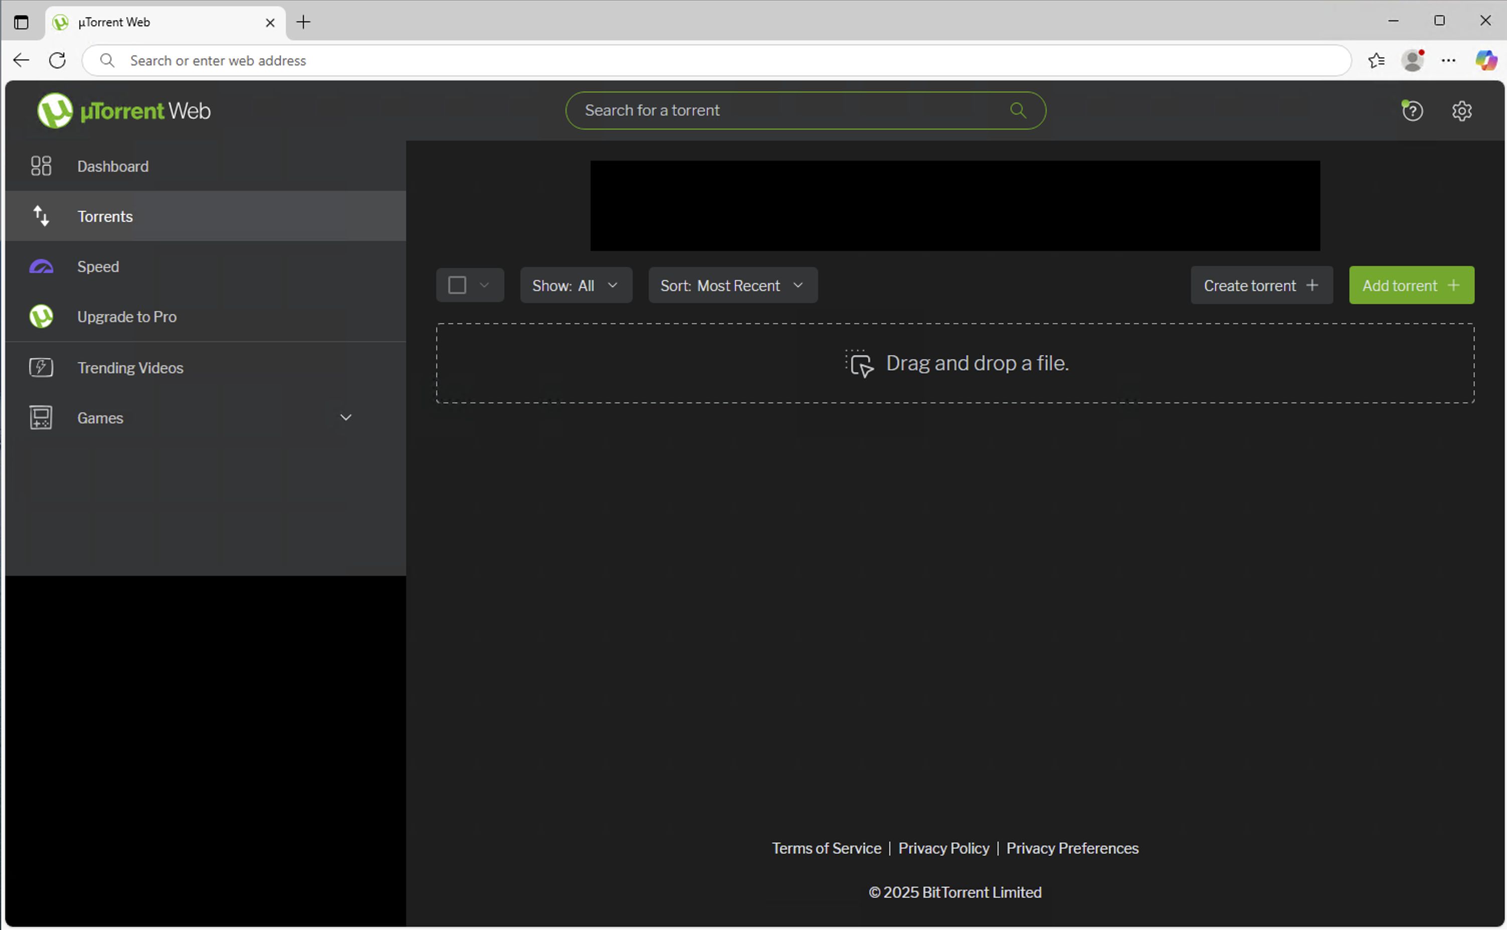The image size is (1507, 930).
Task: Open the settings gear icon
Action: (x=1461, y=111)
